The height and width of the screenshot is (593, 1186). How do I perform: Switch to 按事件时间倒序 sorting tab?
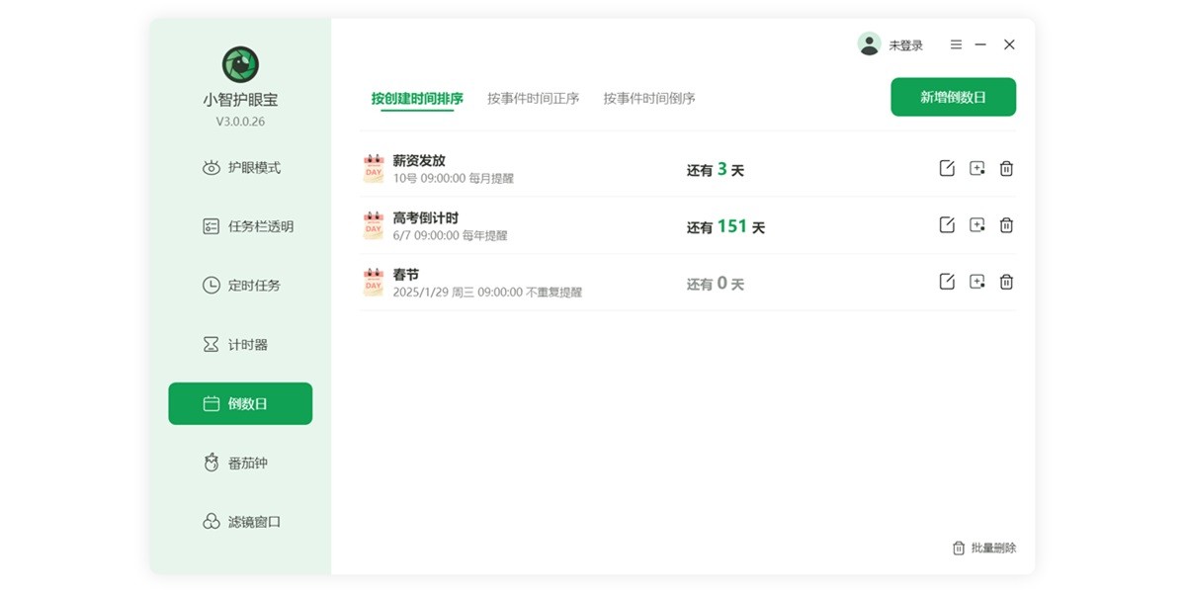tap(647, 98)
